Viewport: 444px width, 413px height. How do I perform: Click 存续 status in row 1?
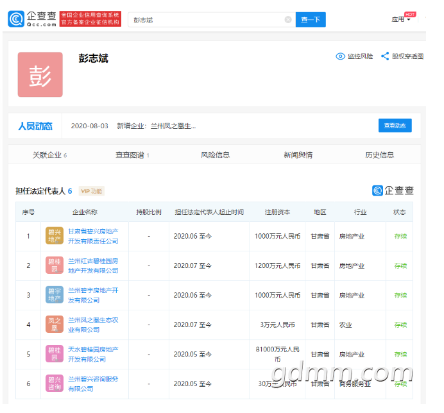tap(400, 236)
